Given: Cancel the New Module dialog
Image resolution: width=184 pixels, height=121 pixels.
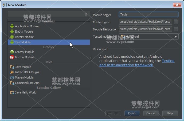Looking at the screenshot, I should click(x=151, y=113).
